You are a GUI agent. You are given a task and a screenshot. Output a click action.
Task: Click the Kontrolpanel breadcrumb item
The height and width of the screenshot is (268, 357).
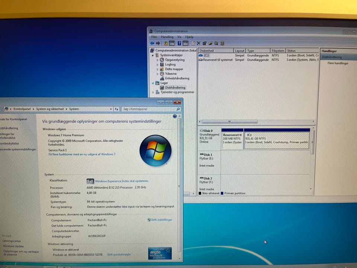22,109
